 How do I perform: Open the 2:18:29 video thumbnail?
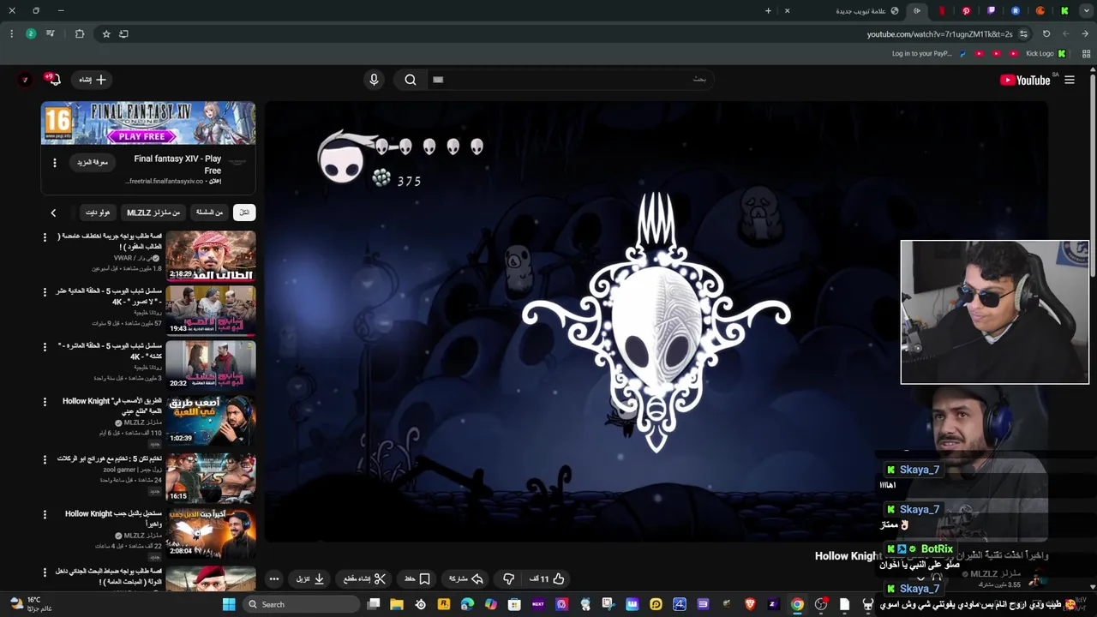(211, 255)
